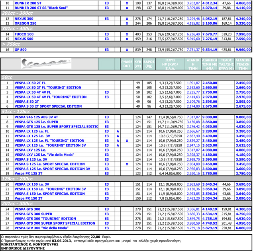Viewport: 255px width, 251px height.
Task: Select the E3 cell for VESPA GTV 300
Action: [106, 228]
